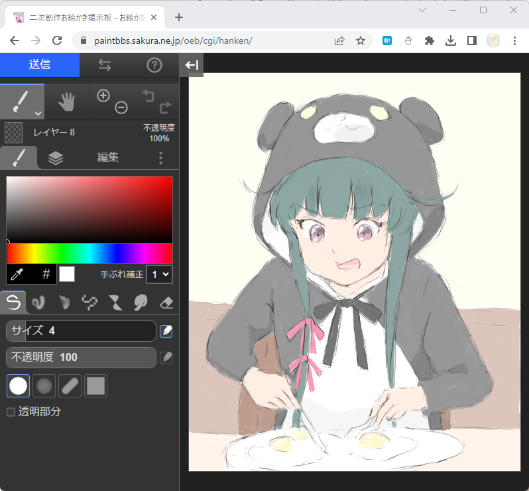
Task: Switch to the brush settings tab
Action: tap(19, 158)
